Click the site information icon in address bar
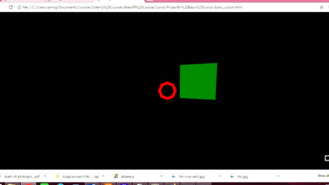The image size is (329, 185). pyautogui.click(x=19, y=7)
